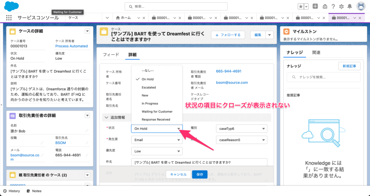Click the ナレッジを検索 search field
370x196 pixels.
click(x=323, y=77)
